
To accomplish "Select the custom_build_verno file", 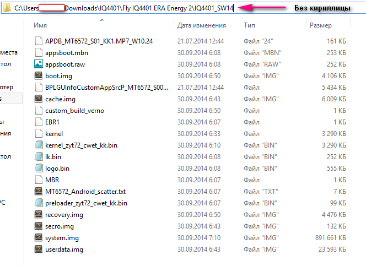I will click(74, 110).
